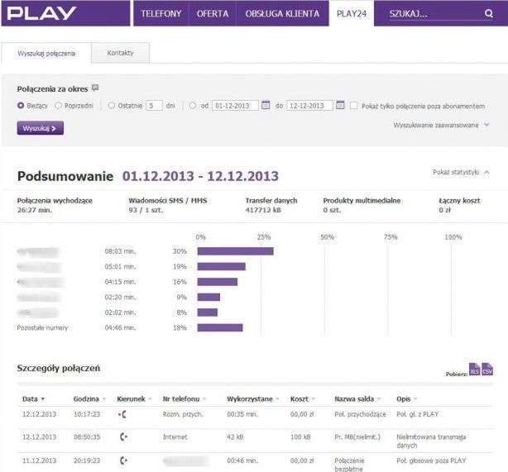Open the calendar for the 'od' date

coord(266,105)
